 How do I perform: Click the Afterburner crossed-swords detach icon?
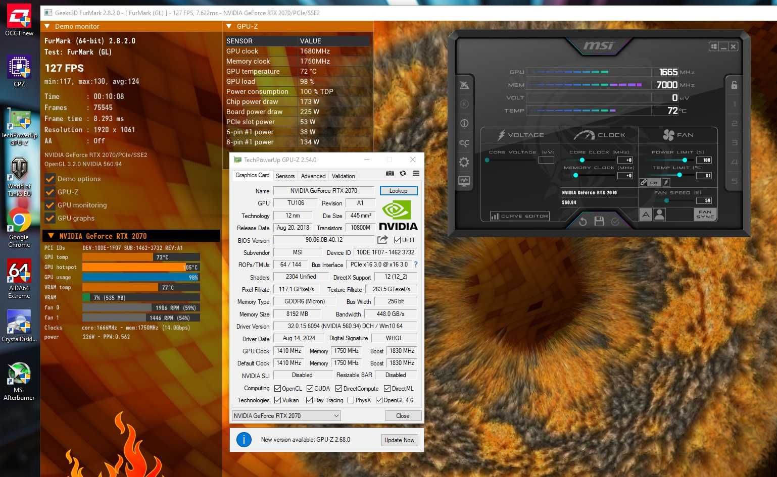click(464, 85)
